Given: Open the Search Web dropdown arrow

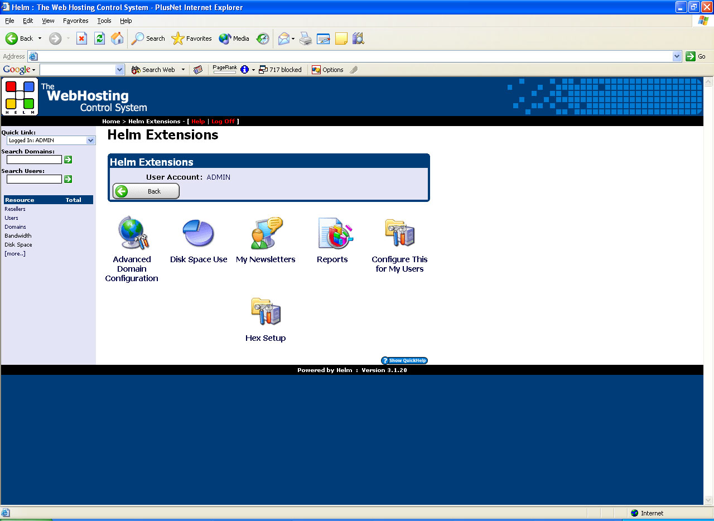Looking at the screenshot, I should pos(183,70).
